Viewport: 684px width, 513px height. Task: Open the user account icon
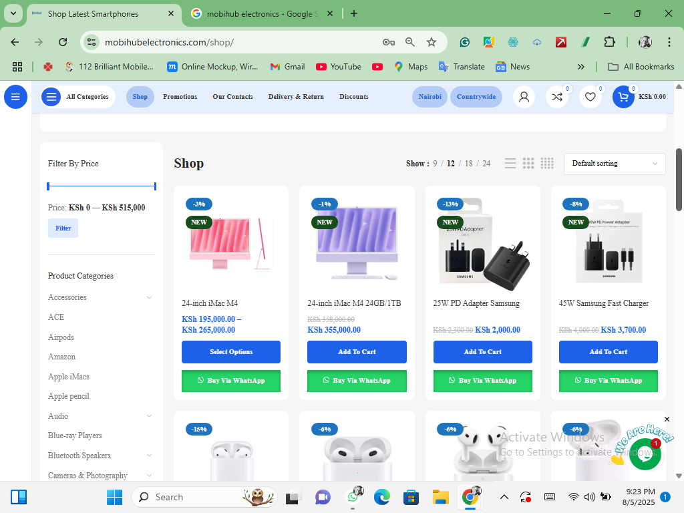[x=524, y=97]
